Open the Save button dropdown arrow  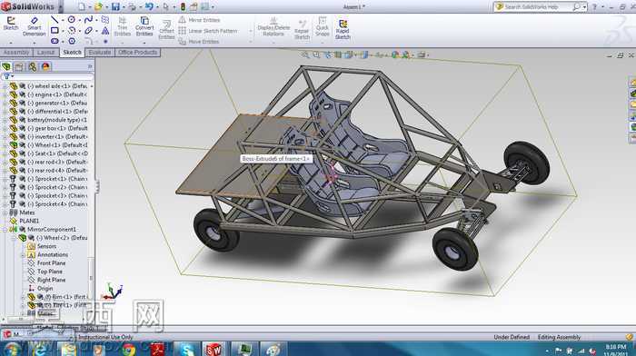point(124,7)
